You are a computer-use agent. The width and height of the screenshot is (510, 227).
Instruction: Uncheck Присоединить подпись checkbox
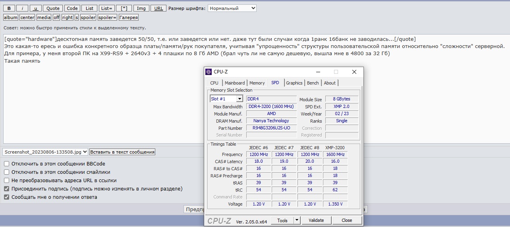tap(6, 189)
